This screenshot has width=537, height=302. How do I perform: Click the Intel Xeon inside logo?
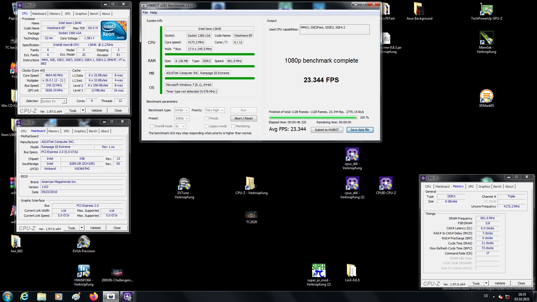[x=114, y=30]
